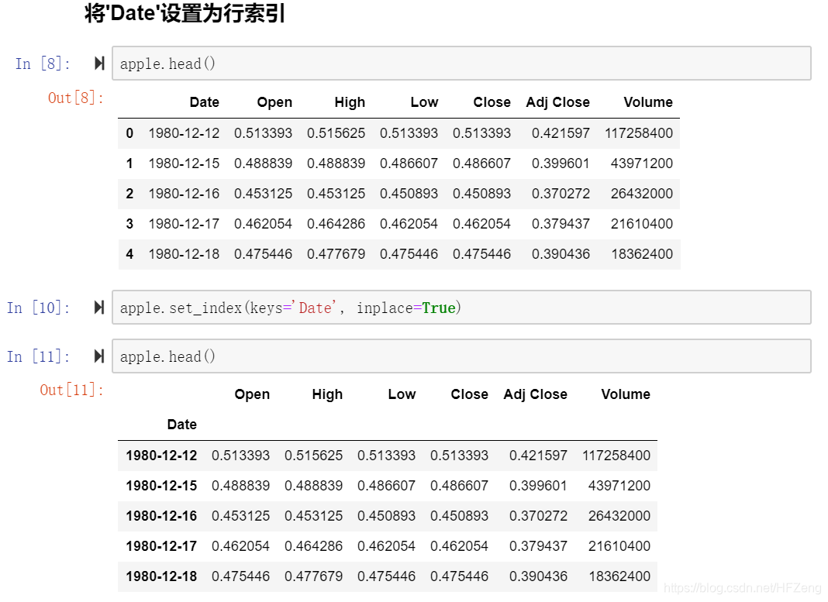Click High value 0.477679 in Out[8]
The image size is (828, 602).
pos(336,254)
